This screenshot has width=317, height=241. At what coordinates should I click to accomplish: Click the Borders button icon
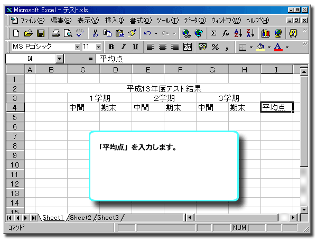pos(243,47)
